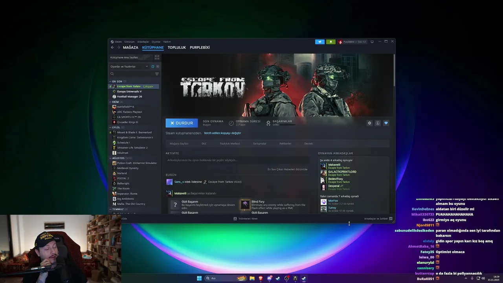
Task: Click the Makavelli friend avatar
Action: click(x=323, y=166)
